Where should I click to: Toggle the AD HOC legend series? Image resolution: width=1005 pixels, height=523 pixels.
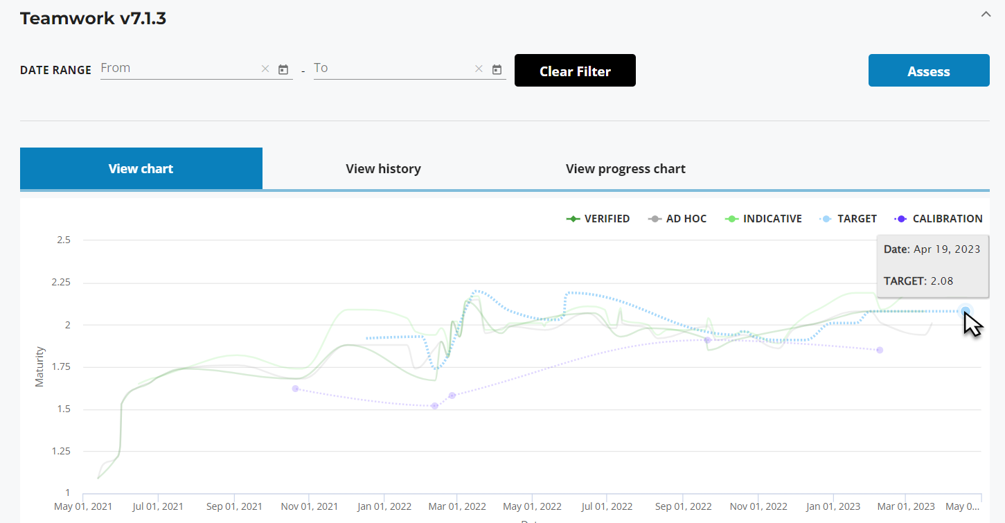pyautogui.click(x=678, y=219)
